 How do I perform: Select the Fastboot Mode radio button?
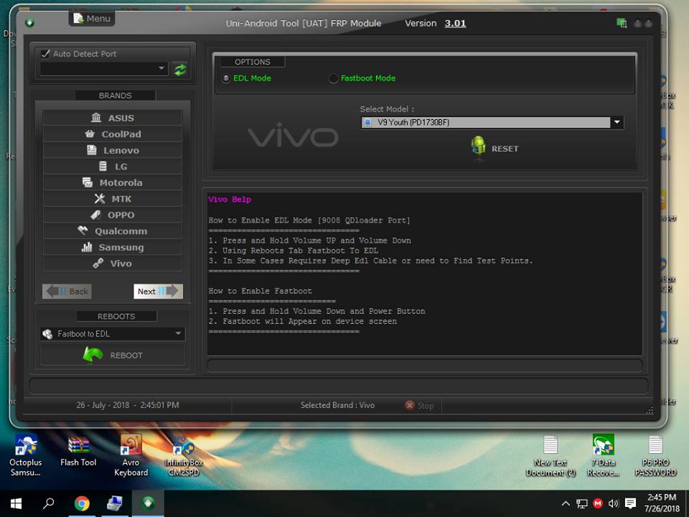coord(334,78)
